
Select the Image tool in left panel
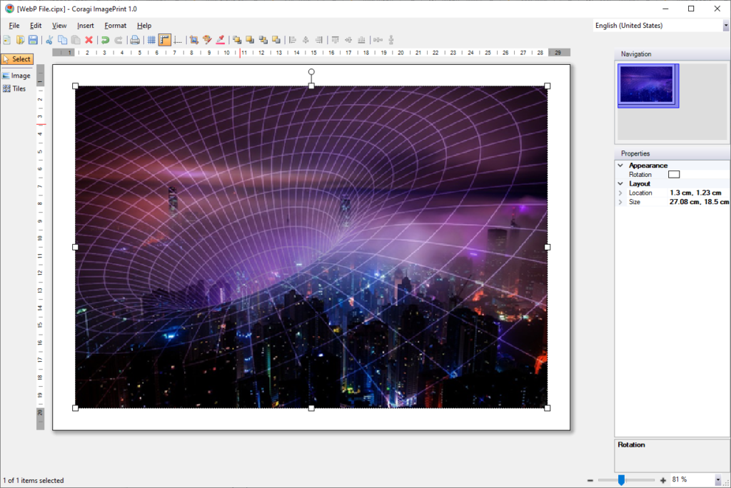pos(16,76)
